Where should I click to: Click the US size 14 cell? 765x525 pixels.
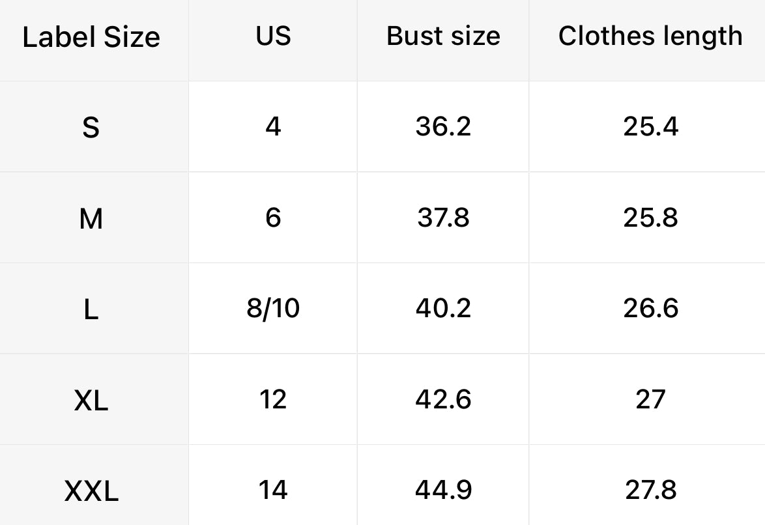coord(273,490)
